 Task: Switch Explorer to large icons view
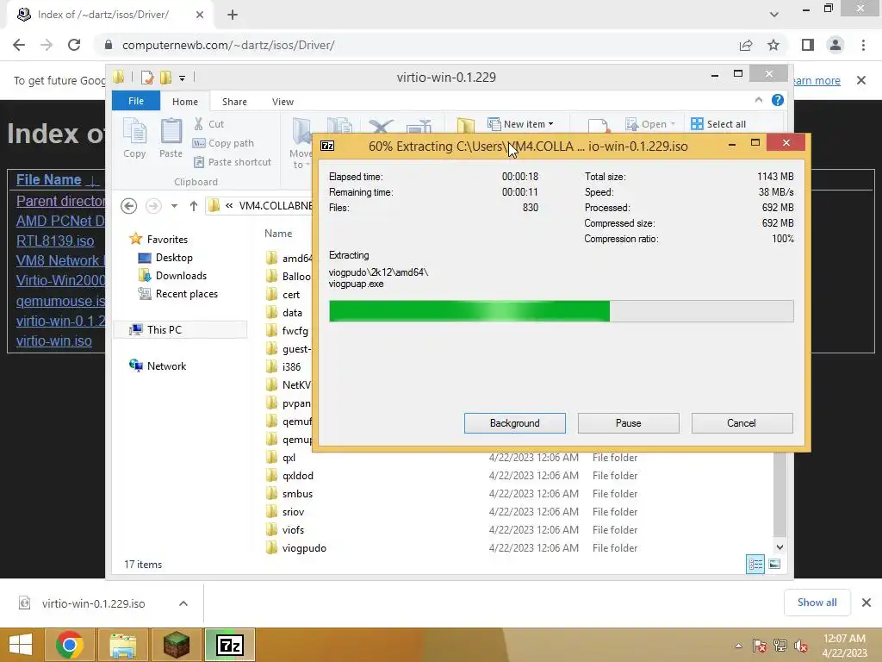[774, 564]
